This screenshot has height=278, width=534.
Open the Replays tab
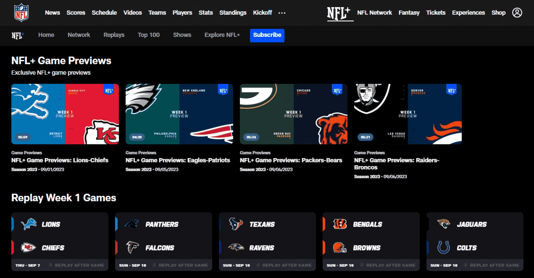tap(114, 35)
